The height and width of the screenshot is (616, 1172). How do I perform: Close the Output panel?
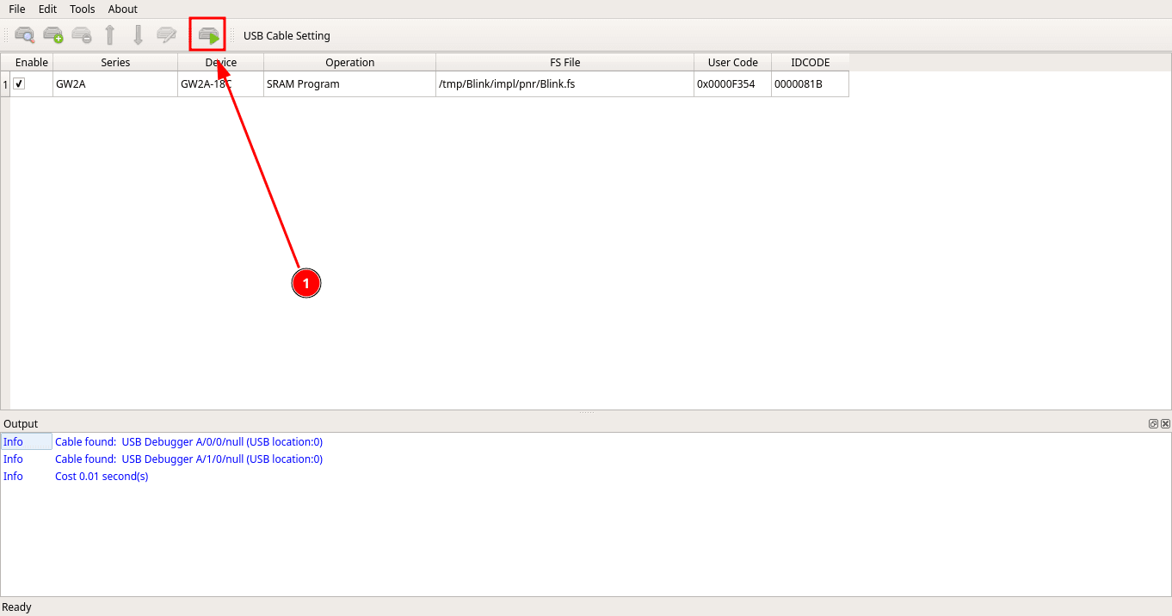[x=1165, y=423]
